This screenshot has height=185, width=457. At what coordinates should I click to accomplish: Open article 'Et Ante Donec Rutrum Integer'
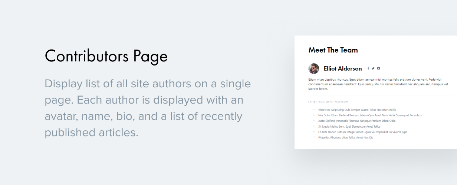[x=363, y=132]
